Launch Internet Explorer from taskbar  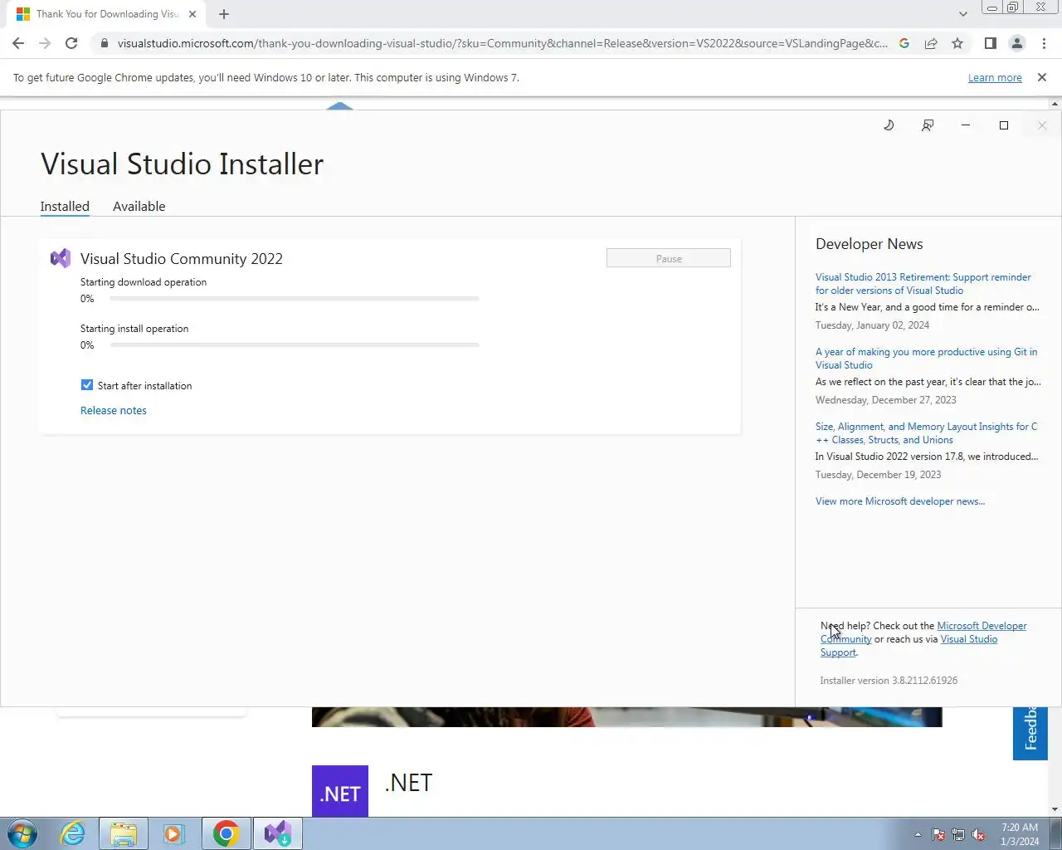point(73,833)
